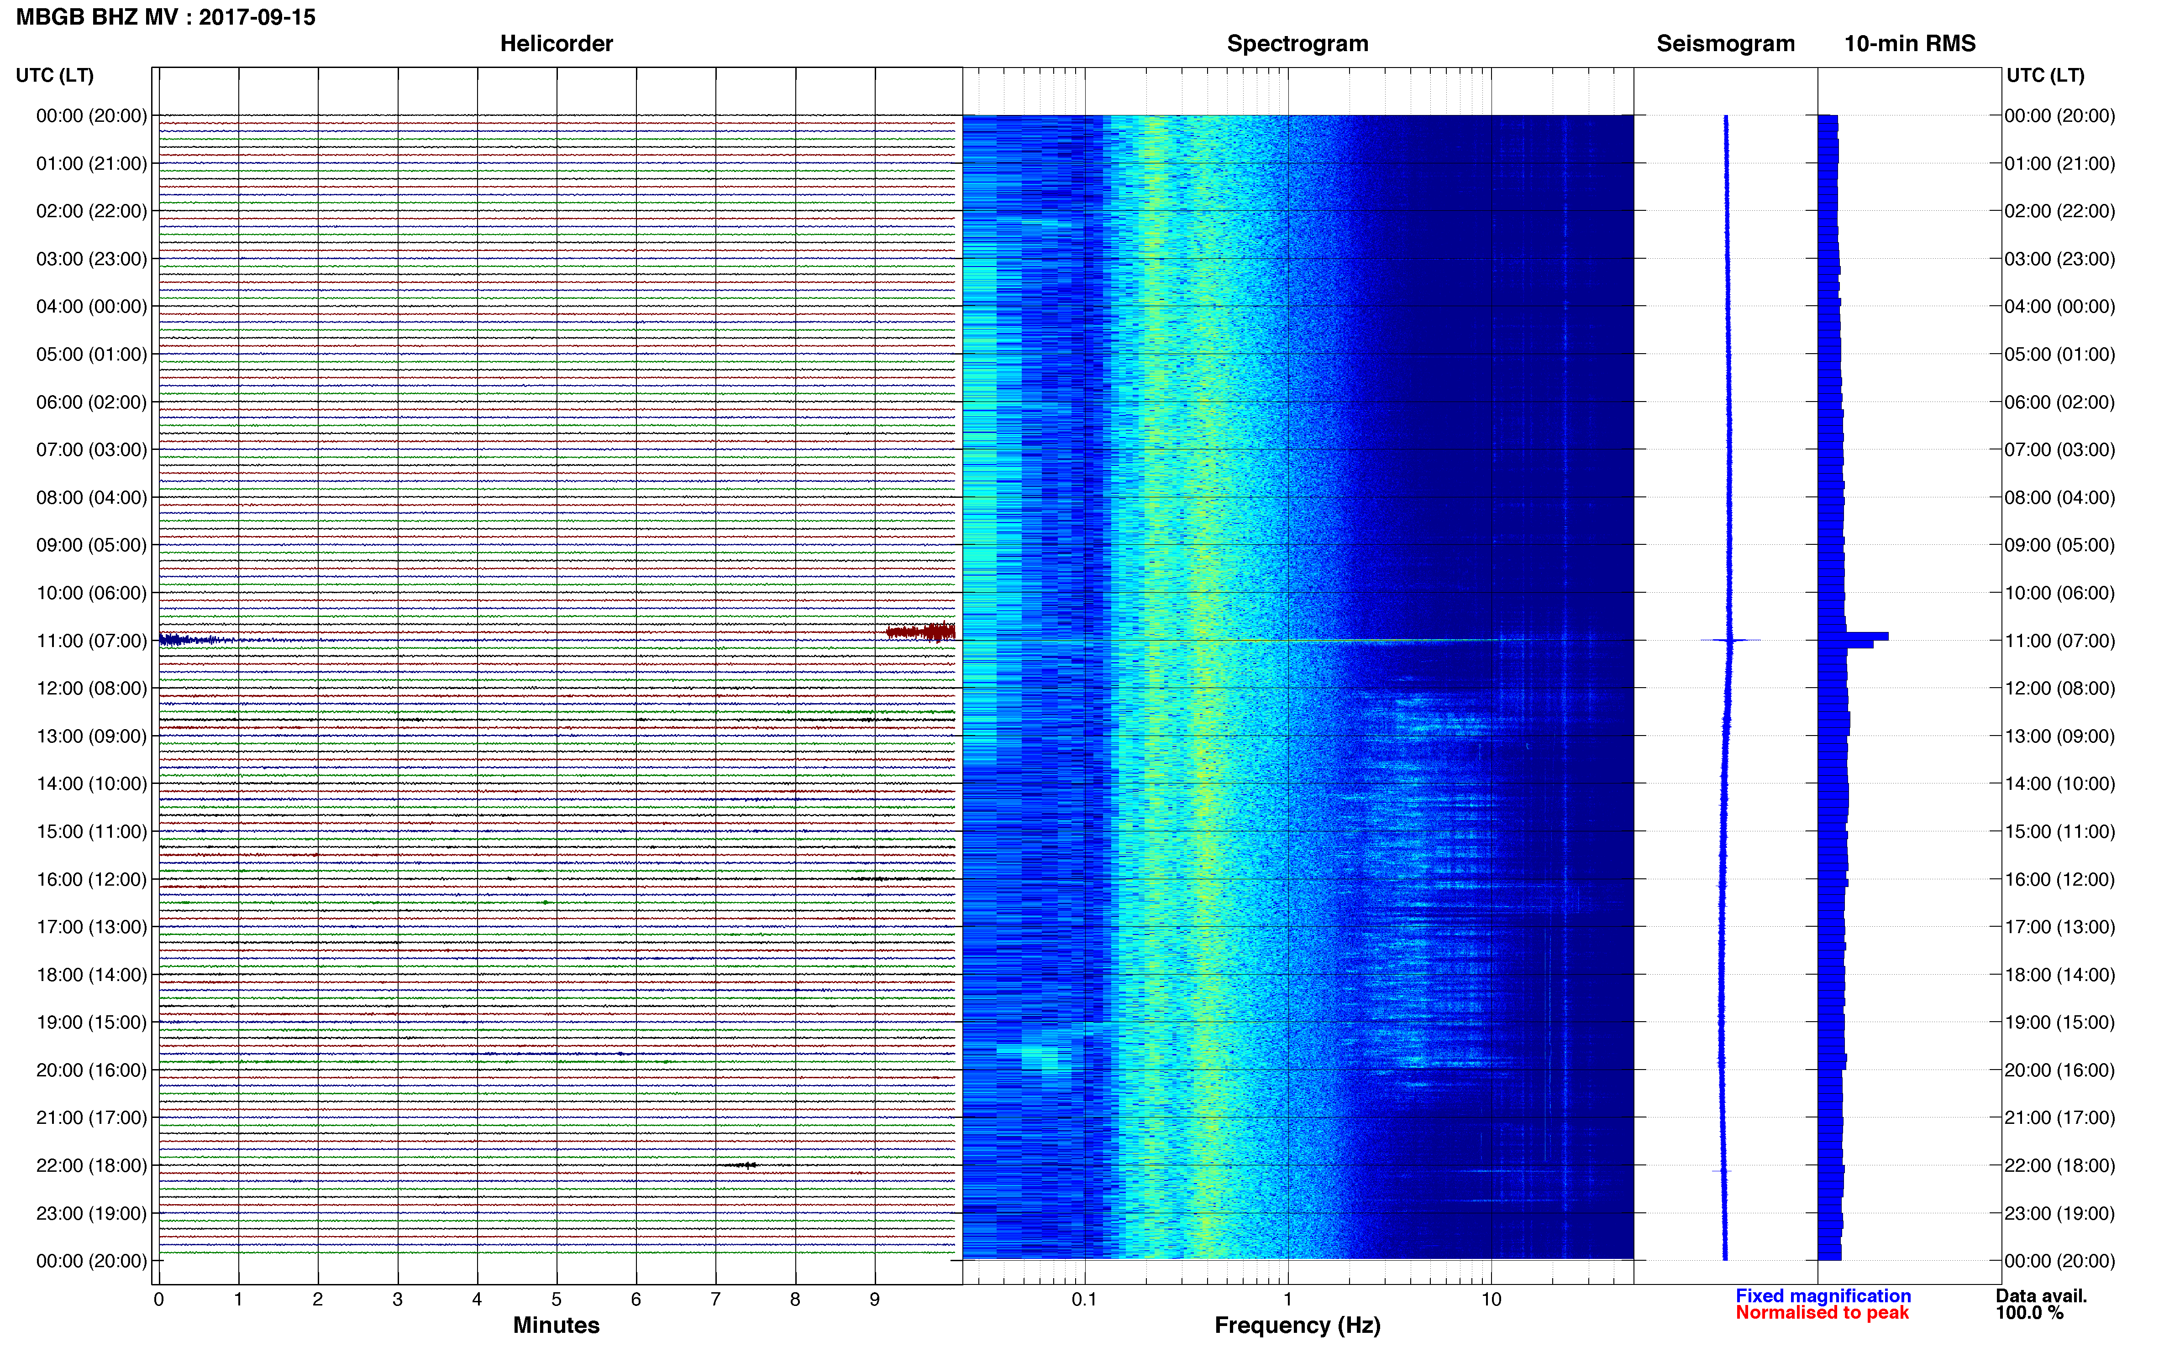
Task: Click the small seismogram spike near 22:00
Action: [x=1722, y=1170]
